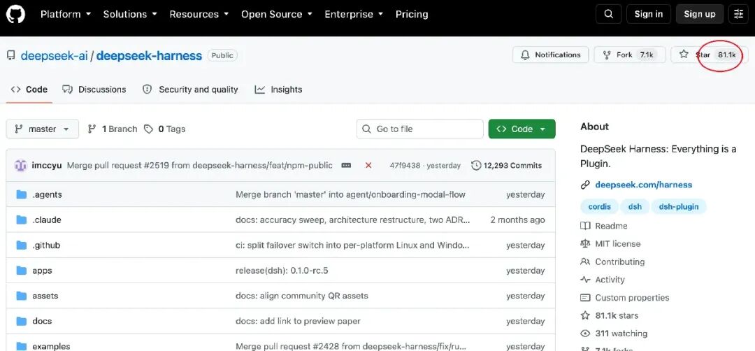Screen dimensions: 755x351
Task: Switch to the Code tab
Action: [29, 89]
